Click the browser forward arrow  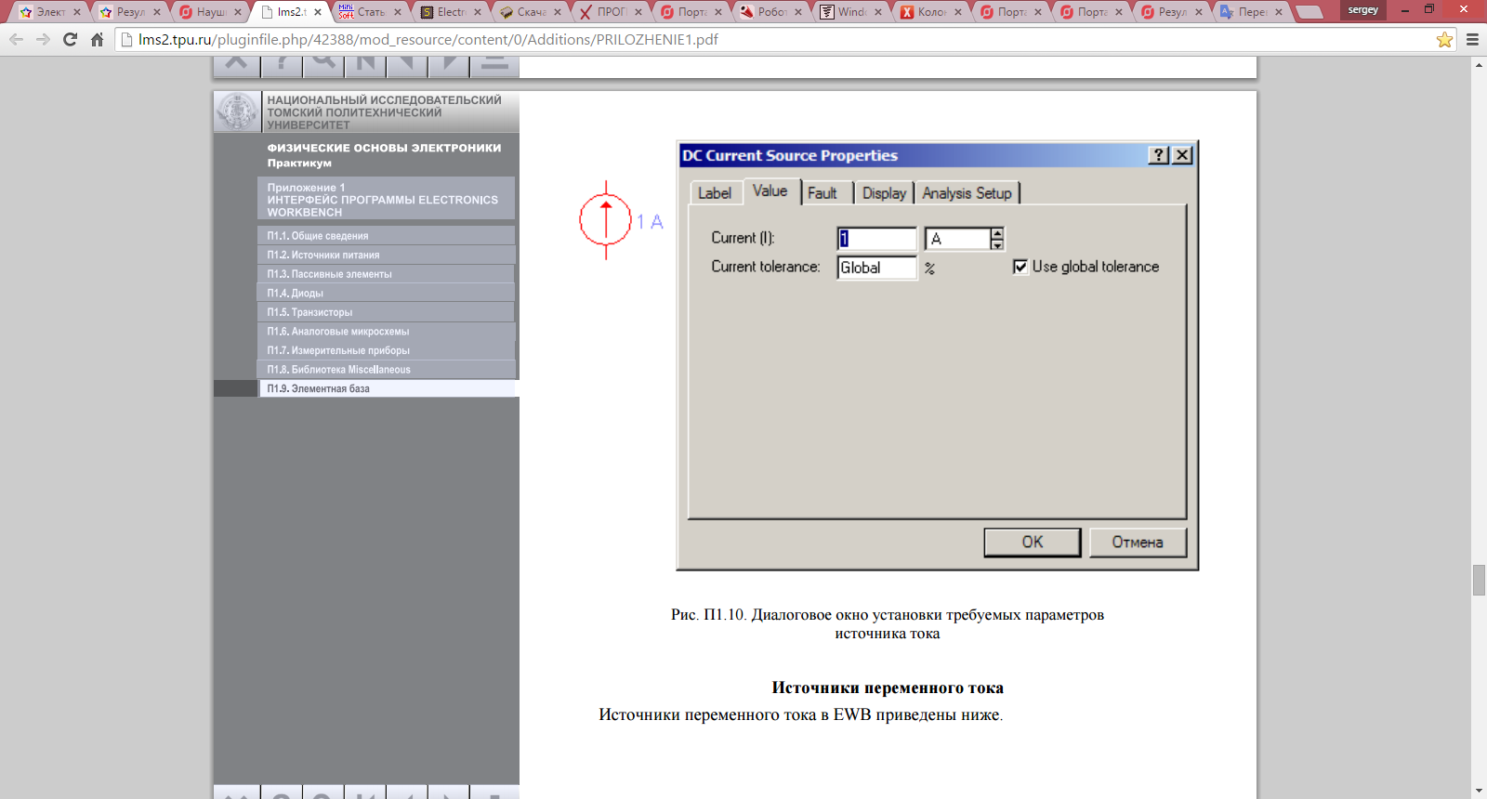(x=43, y=40)
